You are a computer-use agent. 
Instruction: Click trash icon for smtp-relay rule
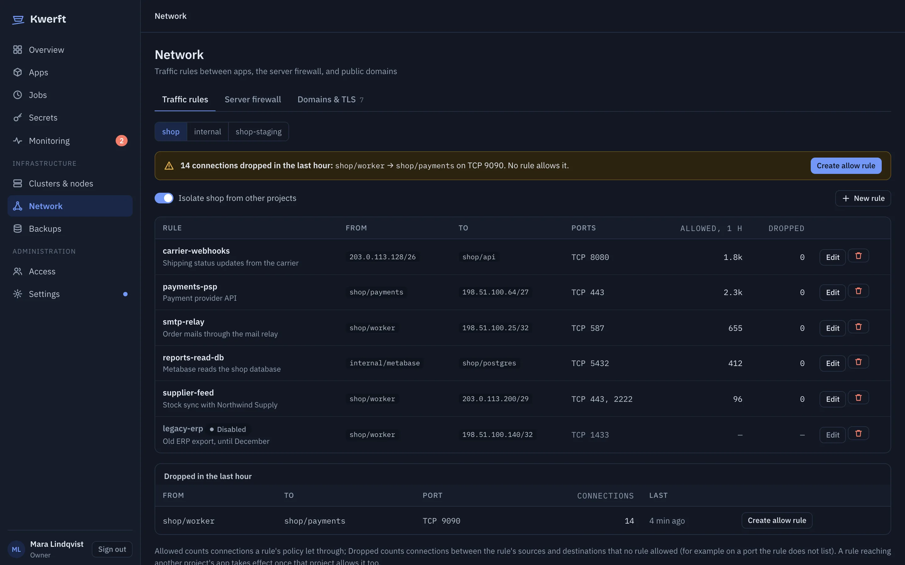coord(858,327)
